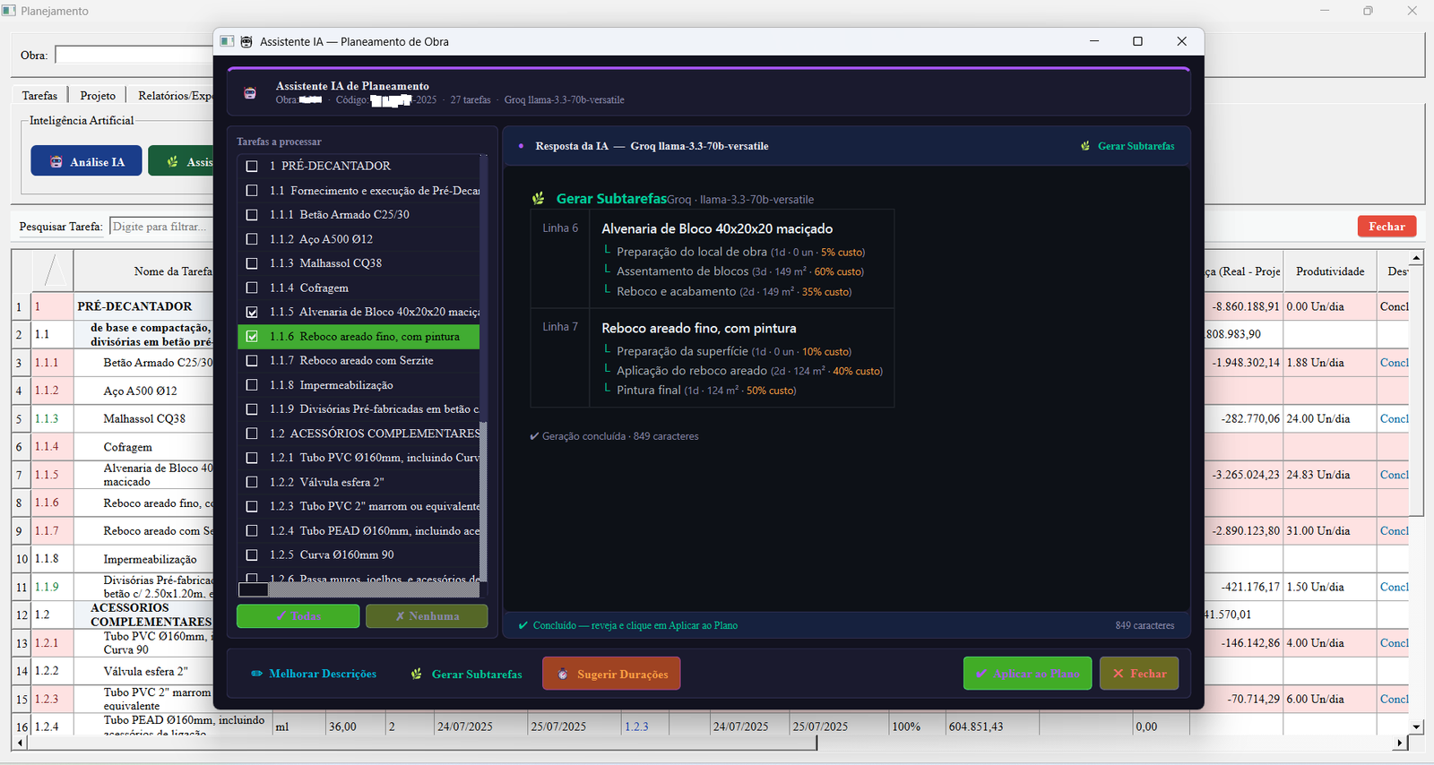1434x765 pixels.
Task: Click the sprout icon on the bottom Gerar Subtarefas button
Action: tap(417, 674)
